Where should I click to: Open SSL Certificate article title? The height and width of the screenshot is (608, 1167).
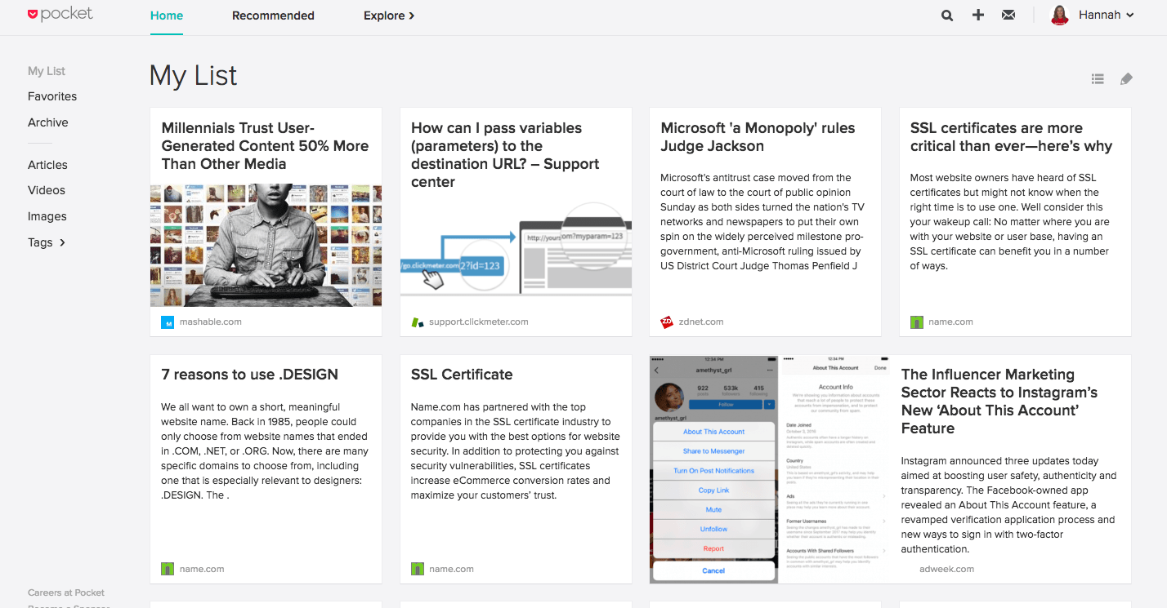click(462, 375)
